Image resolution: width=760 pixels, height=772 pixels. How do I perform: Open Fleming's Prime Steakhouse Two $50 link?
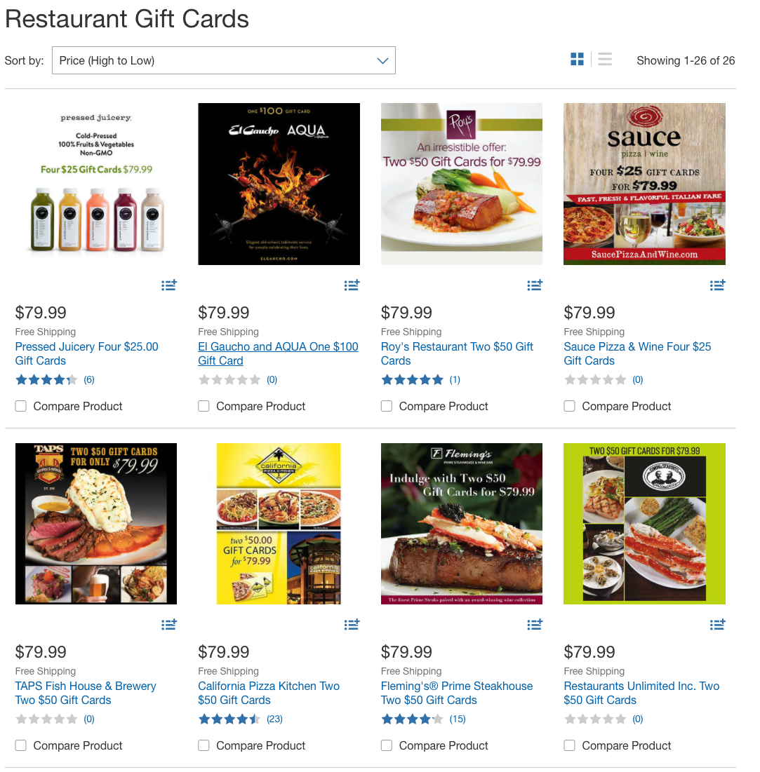point(456,693)
